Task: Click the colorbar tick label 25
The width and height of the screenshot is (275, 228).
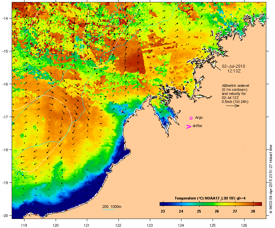Action: click(x=199, y=211)
